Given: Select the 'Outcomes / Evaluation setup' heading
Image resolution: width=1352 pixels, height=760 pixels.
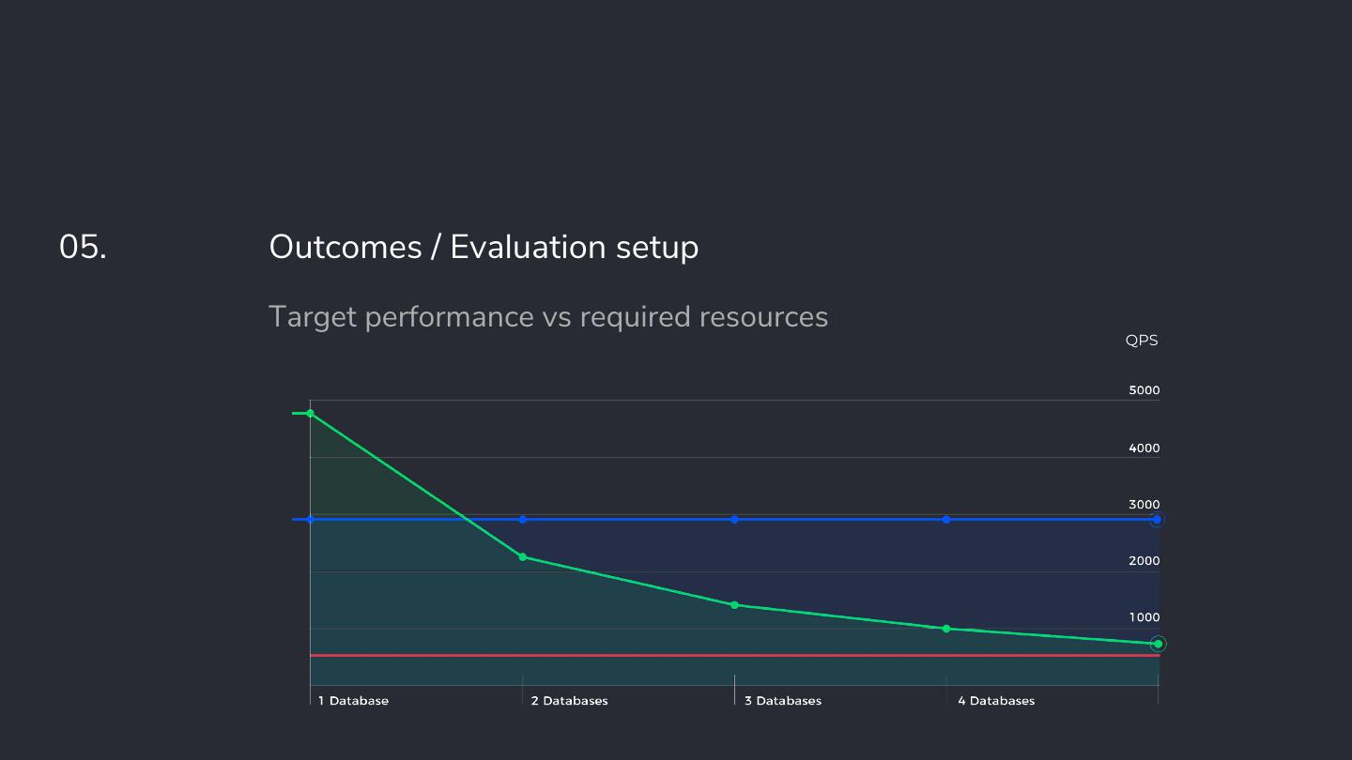Looking at the screenshot, I should [x=484, y=247].
